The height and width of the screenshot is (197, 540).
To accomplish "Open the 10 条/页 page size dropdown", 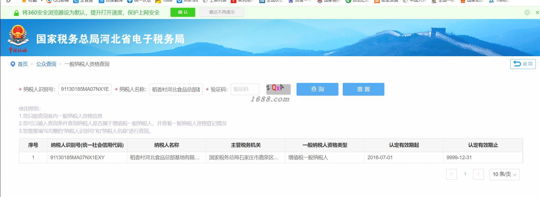I will click(504, 174).
